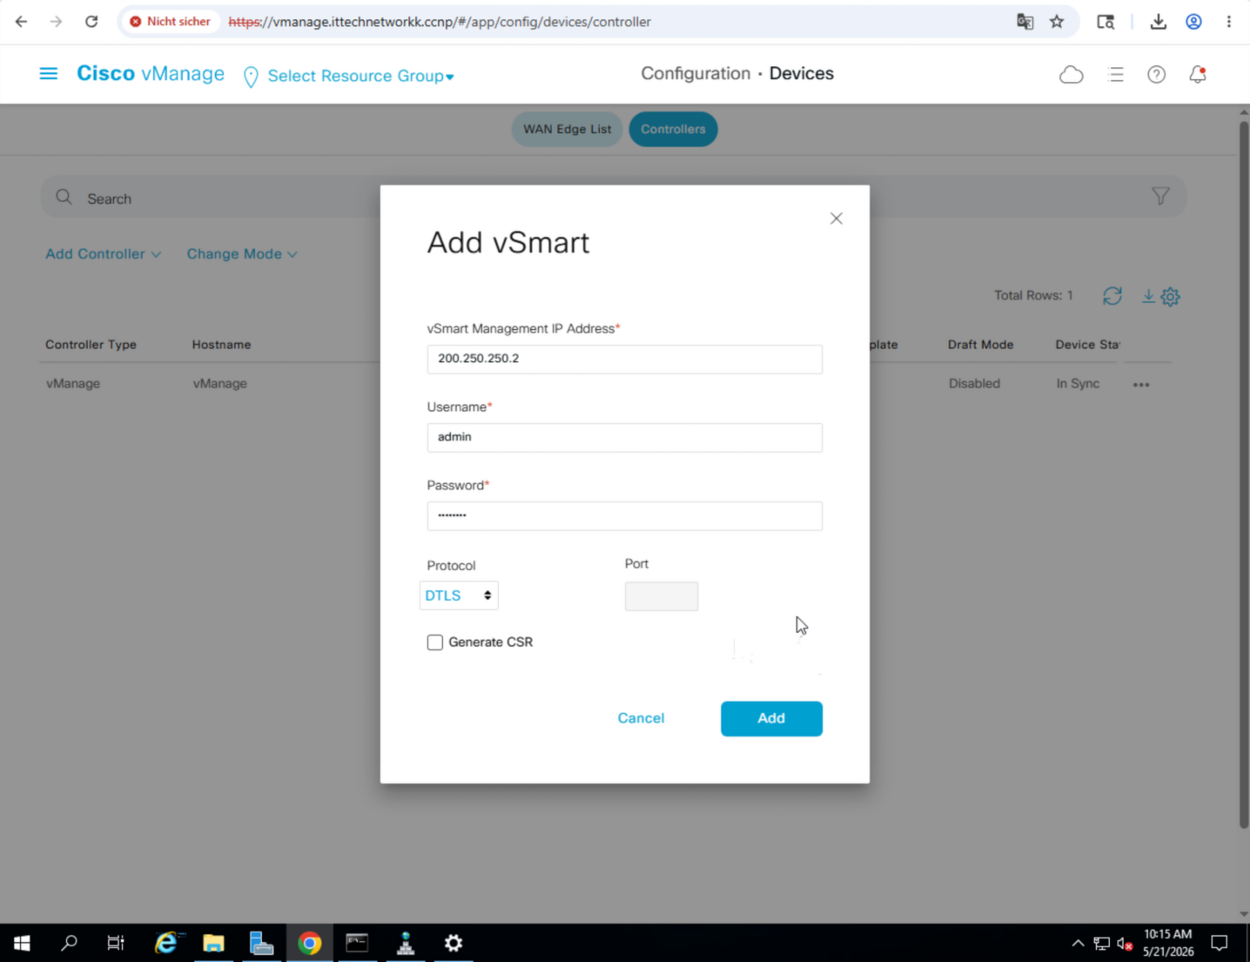1250x962 pixels.
Task: Click the Controller Type column header
Action: point(91,345)
